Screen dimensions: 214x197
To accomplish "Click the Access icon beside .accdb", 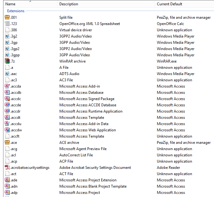I will [7, 93].
